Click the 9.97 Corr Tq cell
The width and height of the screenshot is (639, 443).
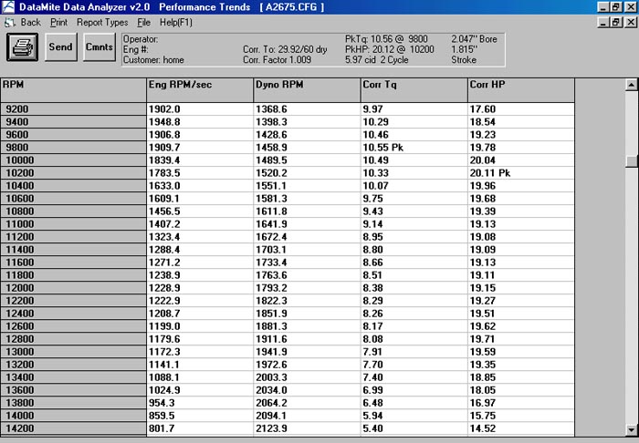414,109
